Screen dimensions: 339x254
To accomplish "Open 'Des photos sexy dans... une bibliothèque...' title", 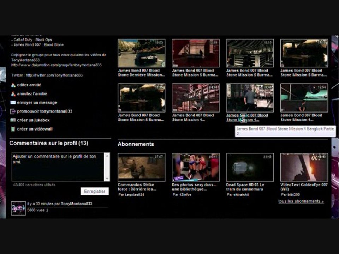I will coord(194,187).
